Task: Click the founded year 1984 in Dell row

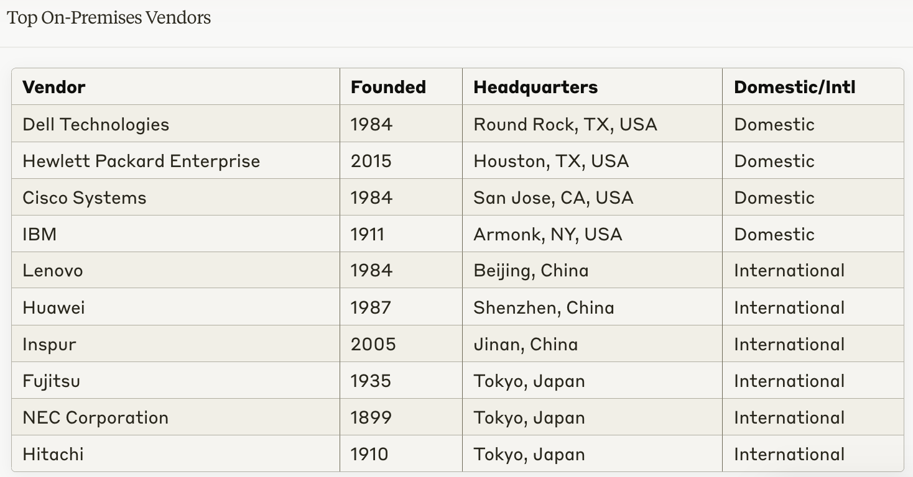Action: [371, 124]
